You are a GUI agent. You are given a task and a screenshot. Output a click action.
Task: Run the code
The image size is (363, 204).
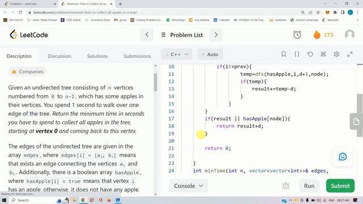(x=309, y=186)
